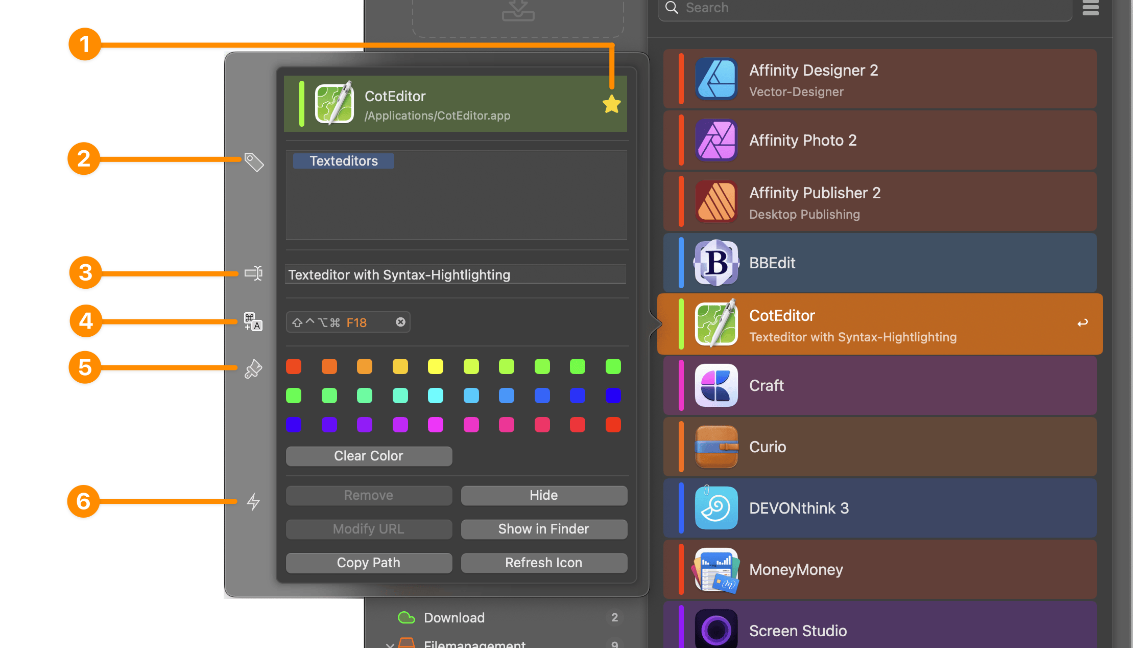The image size is (1147, 648).
Task: Click the DEVONthink 3 app icon
Action: coord(716,508)
